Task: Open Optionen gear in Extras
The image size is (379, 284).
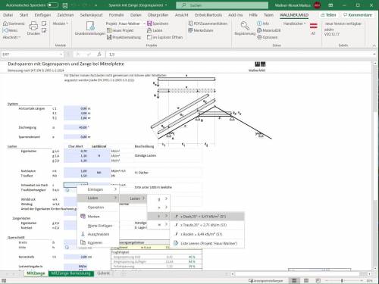Action: click(x=259, y=37)
